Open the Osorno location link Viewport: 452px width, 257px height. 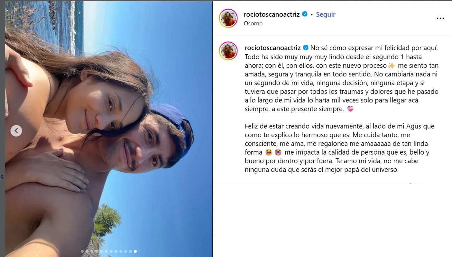click(x=253, y=23)
